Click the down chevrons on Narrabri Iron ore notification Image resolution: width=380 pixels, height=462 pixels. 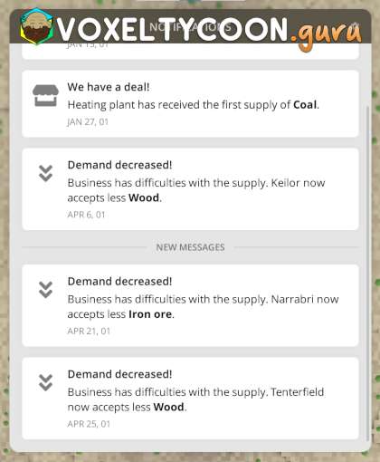[45, 290]
